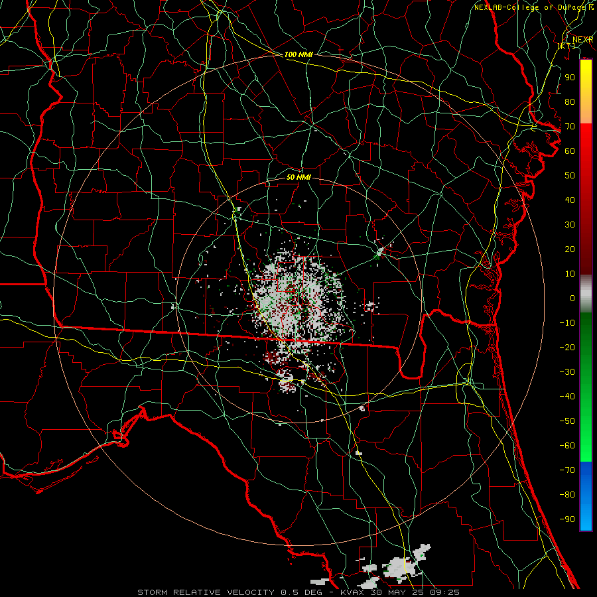Pick the blue segment of the color bar
The image size is (597, 597).
click(x=586, y=496)
